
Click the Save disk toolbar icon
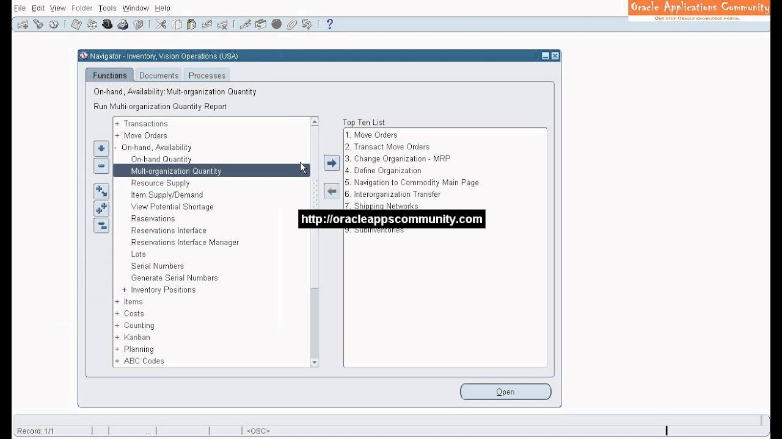pyautogui.click(x=76, y=24)
